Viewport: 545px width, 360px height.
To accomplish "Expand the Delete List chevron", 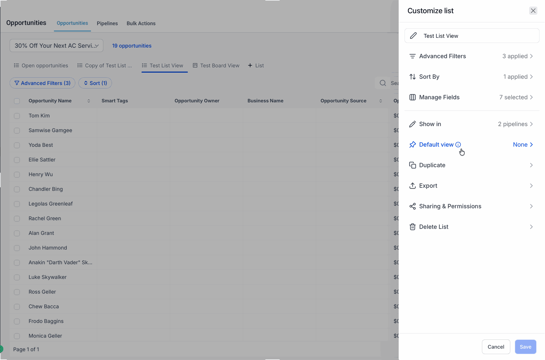I will pos(531,227).
